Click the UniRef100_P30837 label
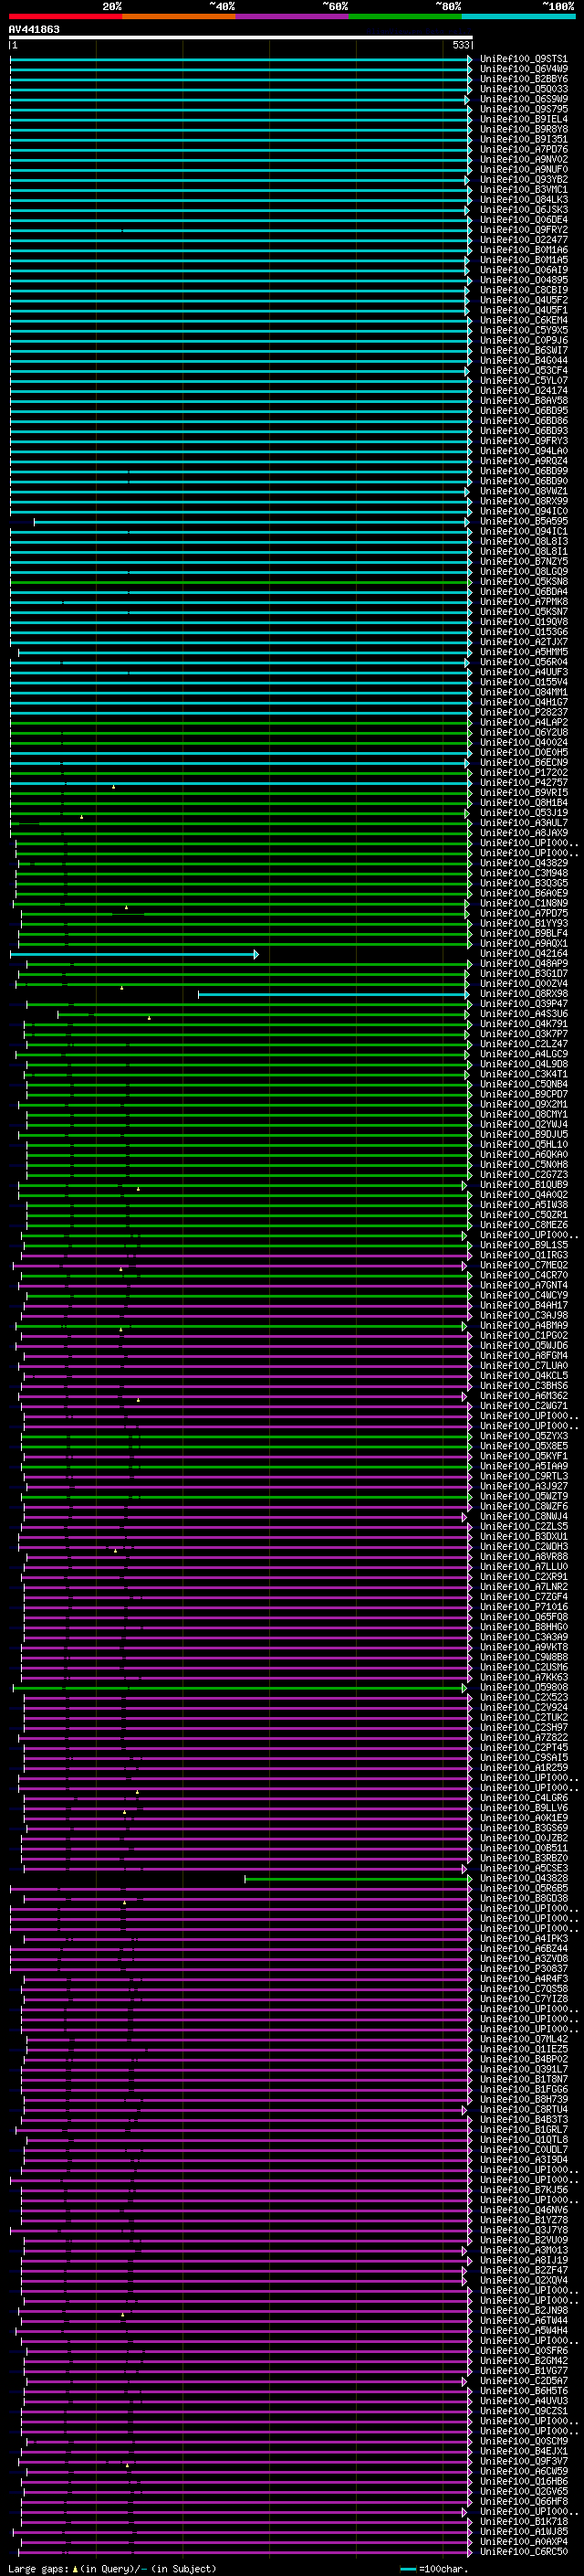 [x=524, y=1969]
